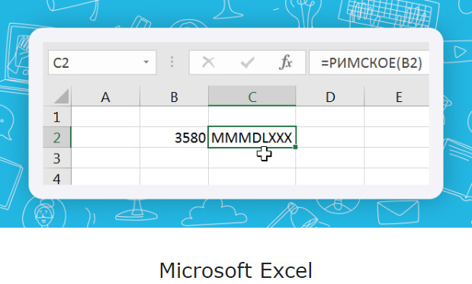Click the formula bar with =РИМСКОЕ(B2)
This screenshot has height=284, width=472.
369,62
